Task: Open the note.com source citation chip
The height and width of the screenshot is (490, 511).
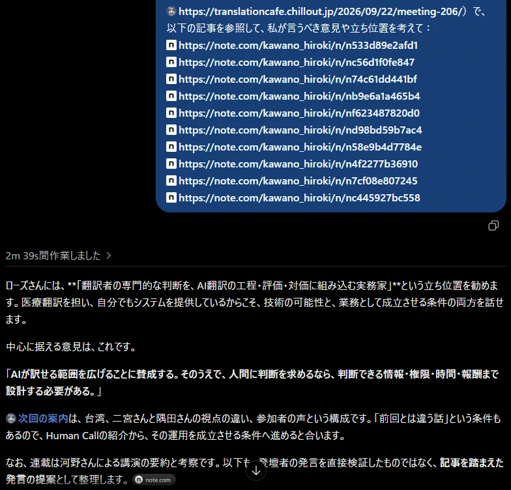Action: coord(154,480)
